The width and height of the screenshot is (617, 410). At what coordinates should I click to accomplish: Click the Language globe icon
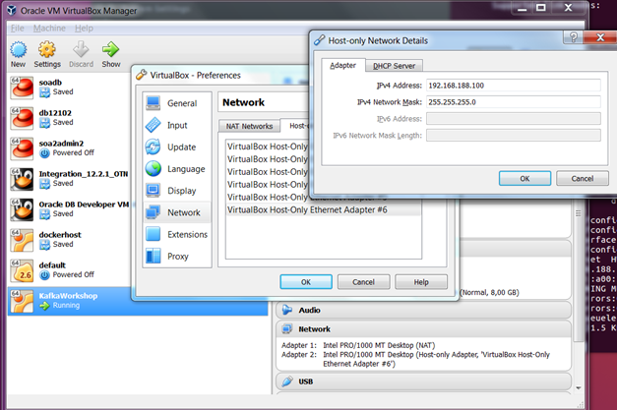pos(154,169)
